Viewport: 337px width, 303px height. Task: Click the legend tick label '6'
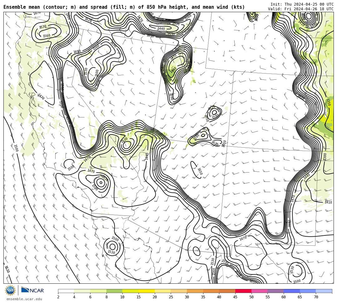pos(90,297)
